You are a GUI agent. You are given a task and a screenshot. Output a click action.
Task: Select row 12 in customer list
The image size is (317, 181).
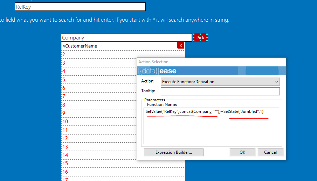click(98, 138)
